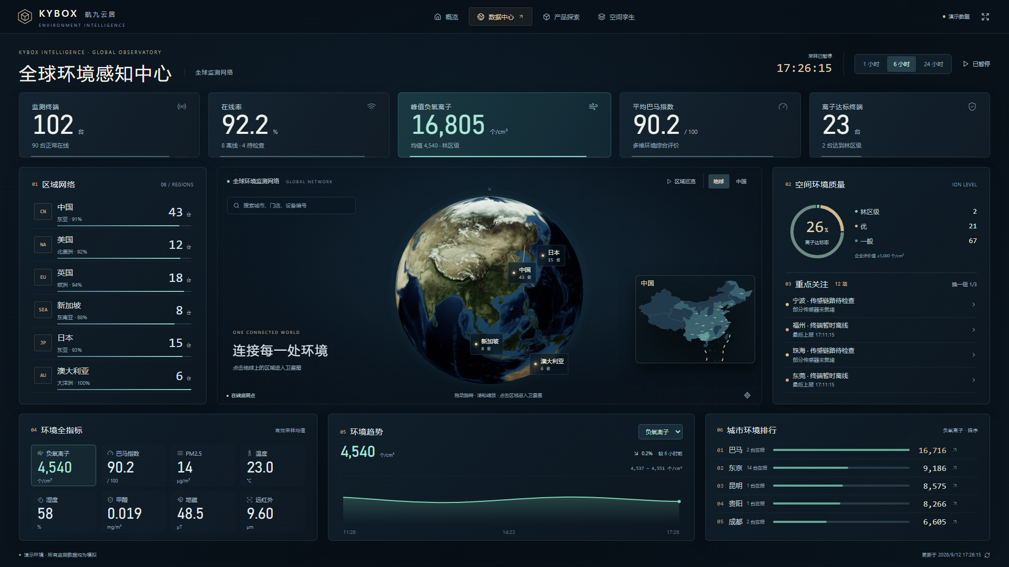Open the 空间孪生 nav tab
This screenshot has height=567, width=1009.
pos(616,17)
